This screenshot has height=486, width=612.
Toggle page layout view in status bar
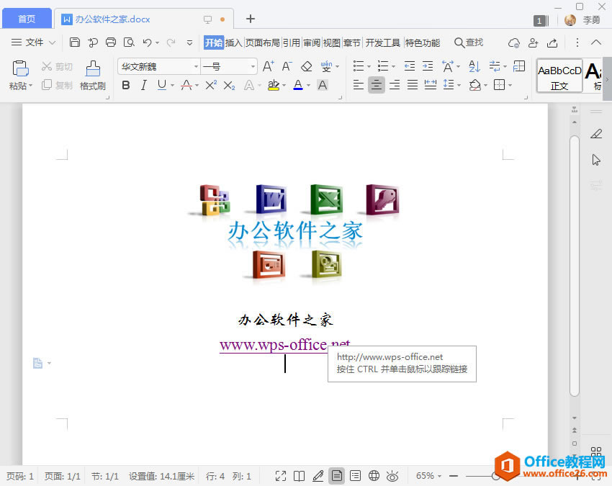(x=336, y=475)
